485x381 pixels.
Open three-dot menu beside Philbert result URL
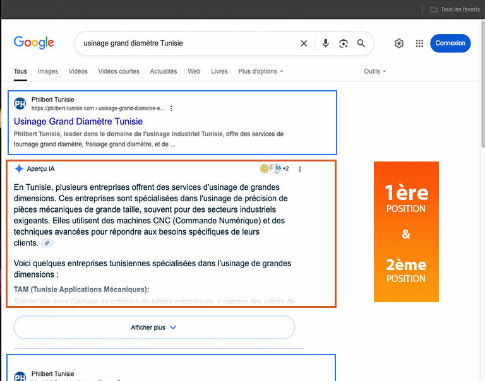coord(171,108)
